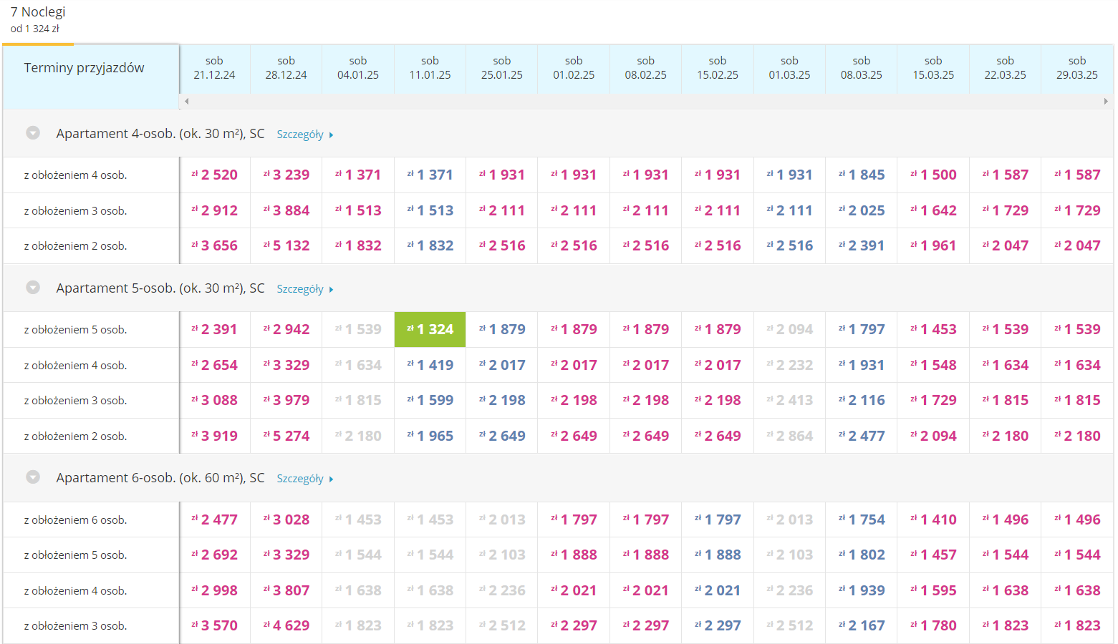Click right arrow of date scrollbar
The height and width of the screenshot is (644, 1118).
pyautogui.click(x=1106, y=101)
